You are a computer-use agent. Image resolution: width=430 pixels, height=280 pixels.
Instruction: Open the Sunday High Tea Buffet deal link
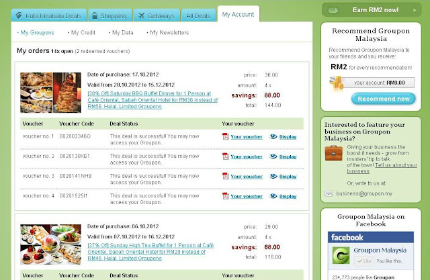[150, 252]
